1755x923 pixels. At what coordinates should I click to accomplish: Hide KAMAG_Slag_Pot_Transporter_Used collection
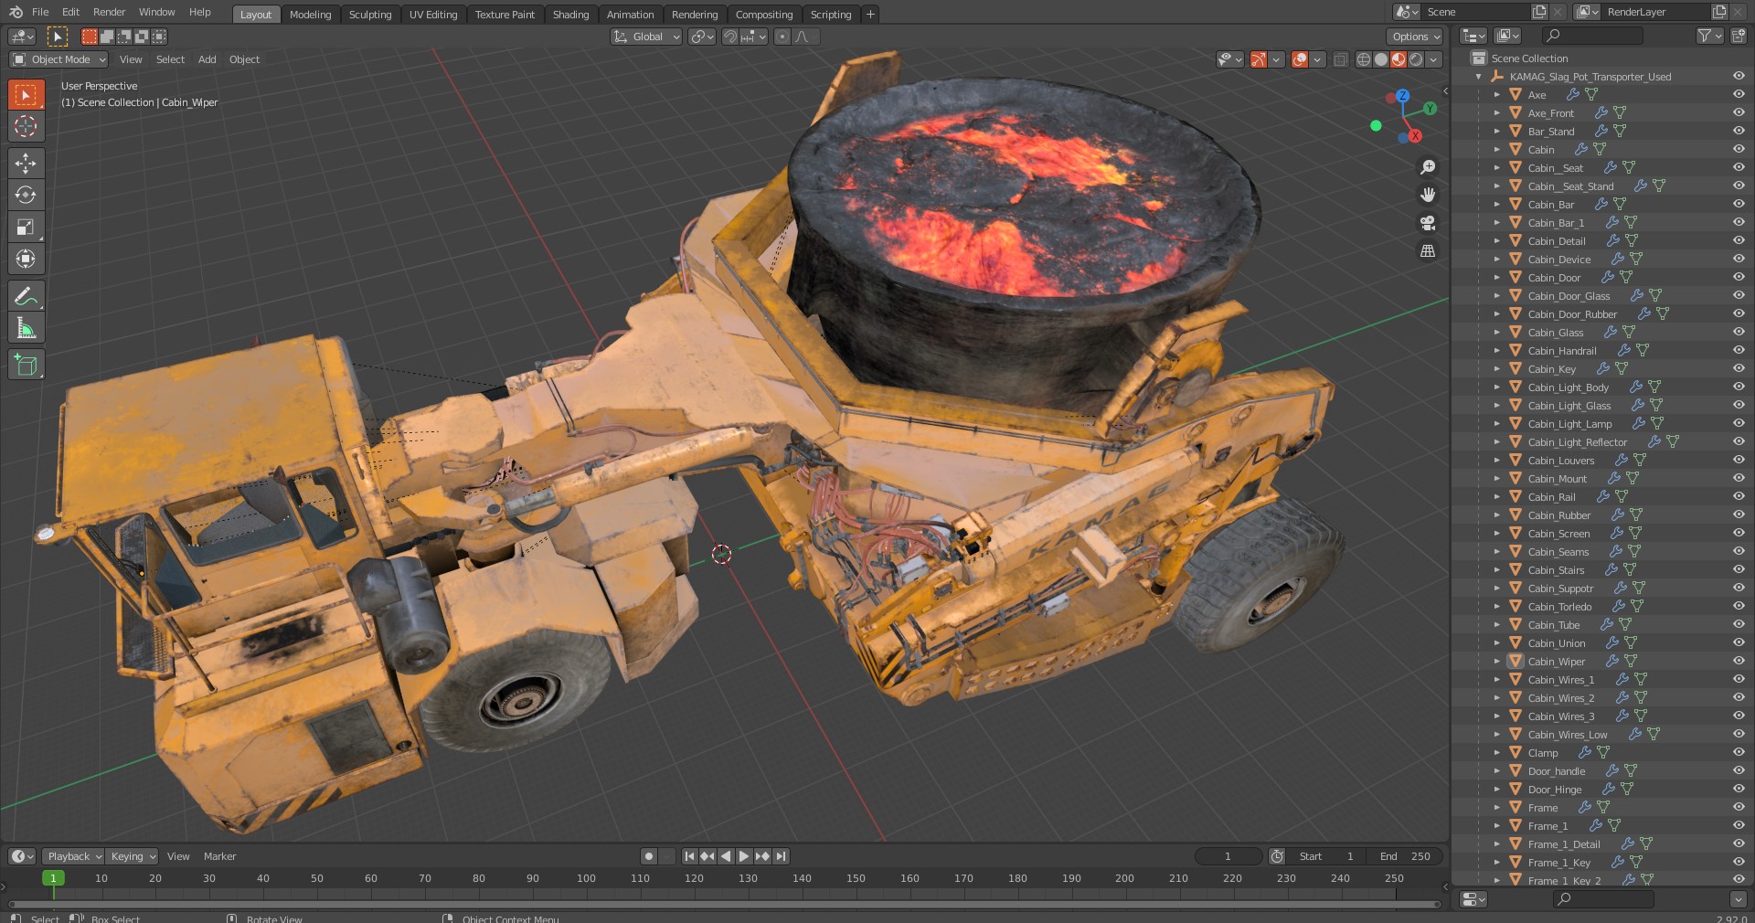1739,76
